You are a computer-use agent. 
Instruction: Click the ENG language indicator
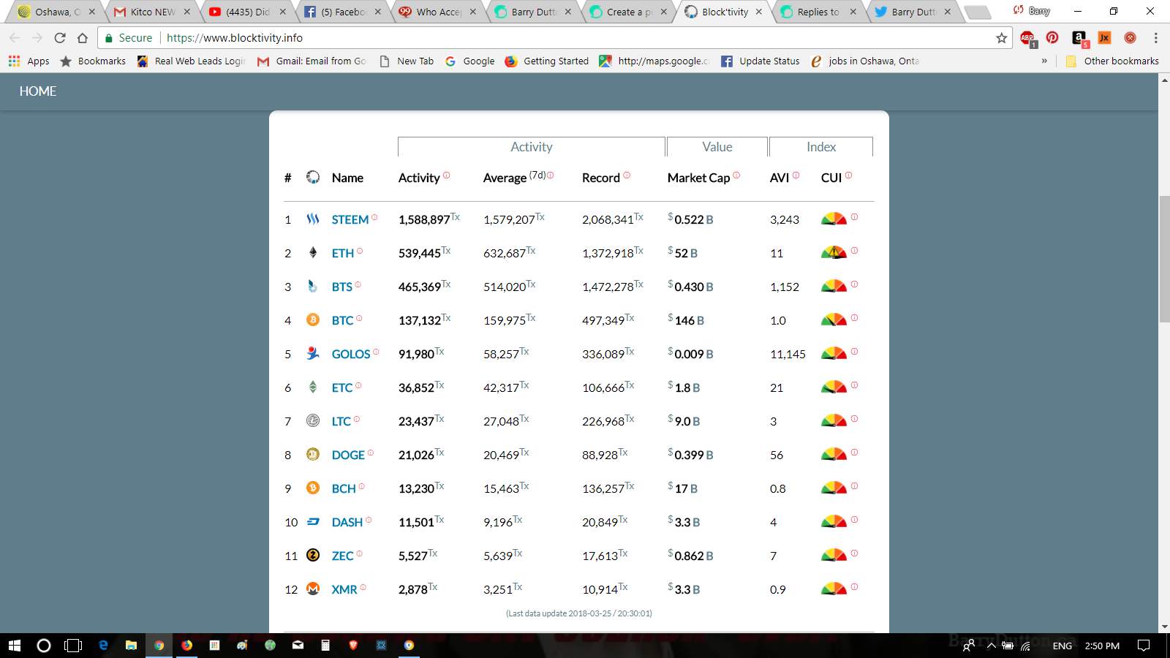tap(1063, 646)
